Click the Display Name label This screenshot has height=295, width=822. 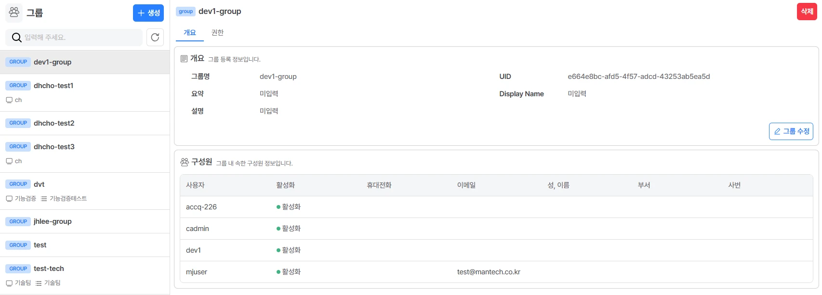521,94
